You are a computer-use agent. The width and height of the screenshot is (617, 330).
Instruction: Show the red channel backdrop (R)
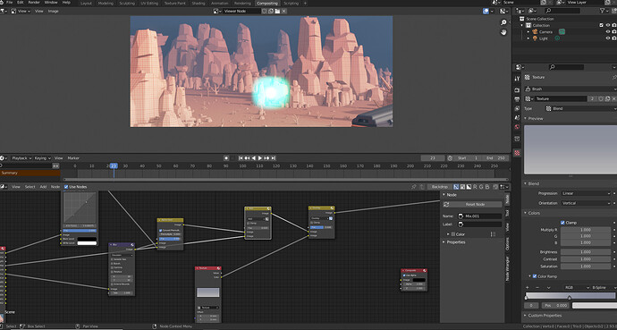tap(475, 187)
